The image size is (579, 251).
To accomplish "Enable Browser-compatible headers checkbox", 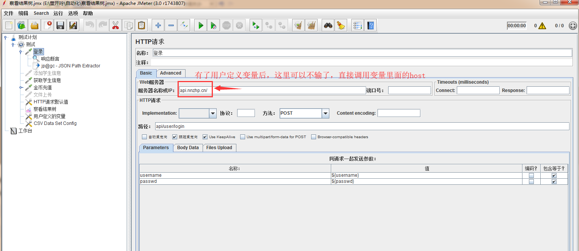I will point(313,137).
